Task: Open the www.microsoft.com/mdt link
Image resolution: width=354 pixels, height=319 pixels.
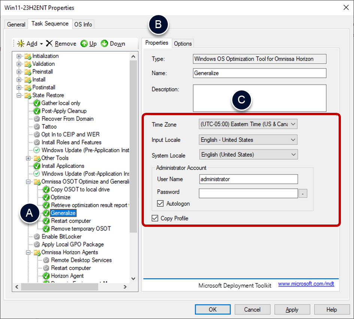Action: [x=306, y=285]
